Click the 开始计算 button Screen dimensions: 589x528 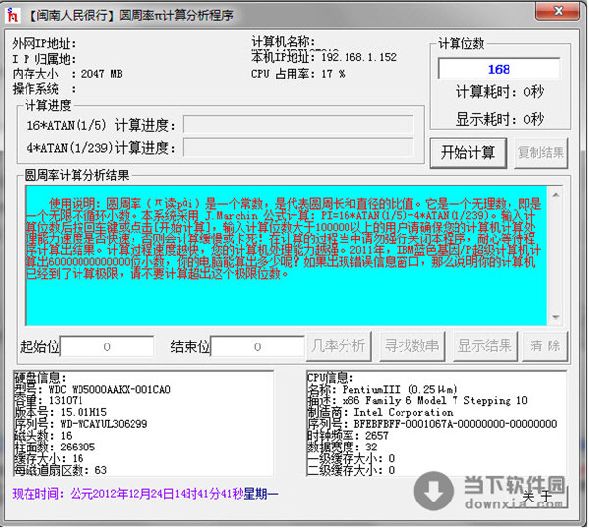coord(467,153)
